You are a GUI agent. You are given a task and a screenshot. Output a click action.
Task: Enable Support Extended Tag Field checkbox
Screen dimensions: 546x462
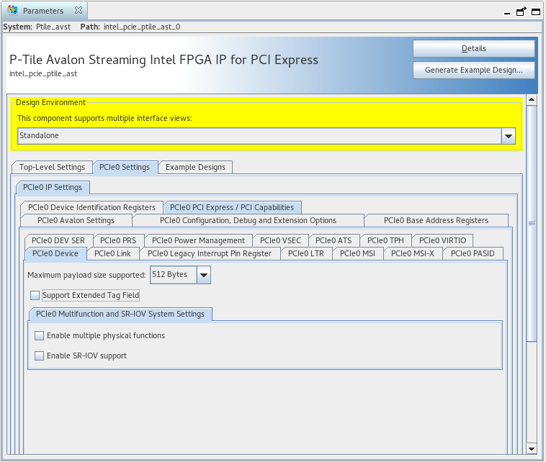[x=35, y=295]
